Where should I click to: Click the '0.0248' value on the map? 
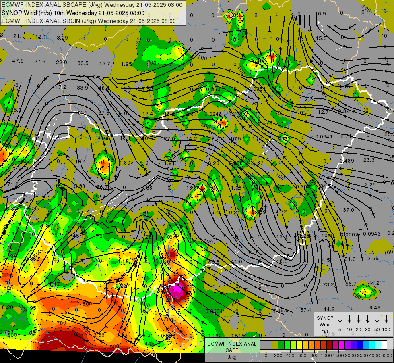tap(213, 114)
